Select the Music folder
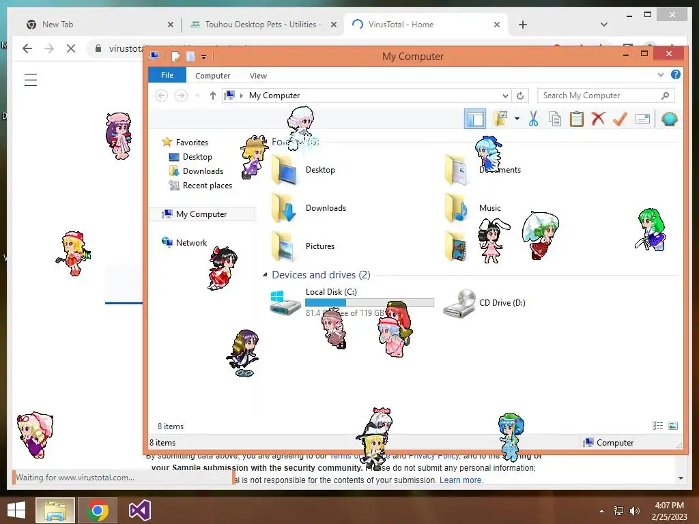 coord(472,208)
